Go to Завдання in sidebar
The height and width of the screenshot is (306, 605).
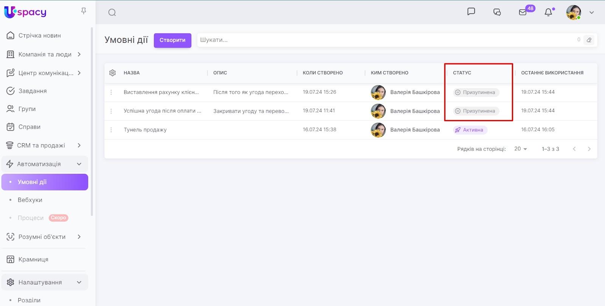[33, 91]
